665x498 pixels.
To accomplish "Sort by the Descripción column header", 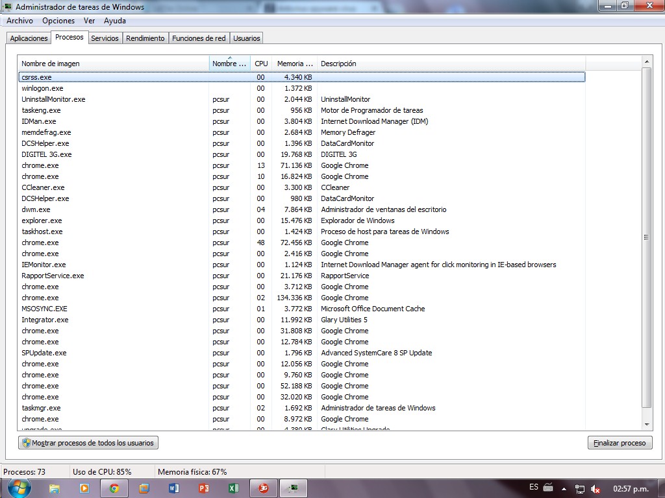I will (451, 64).
